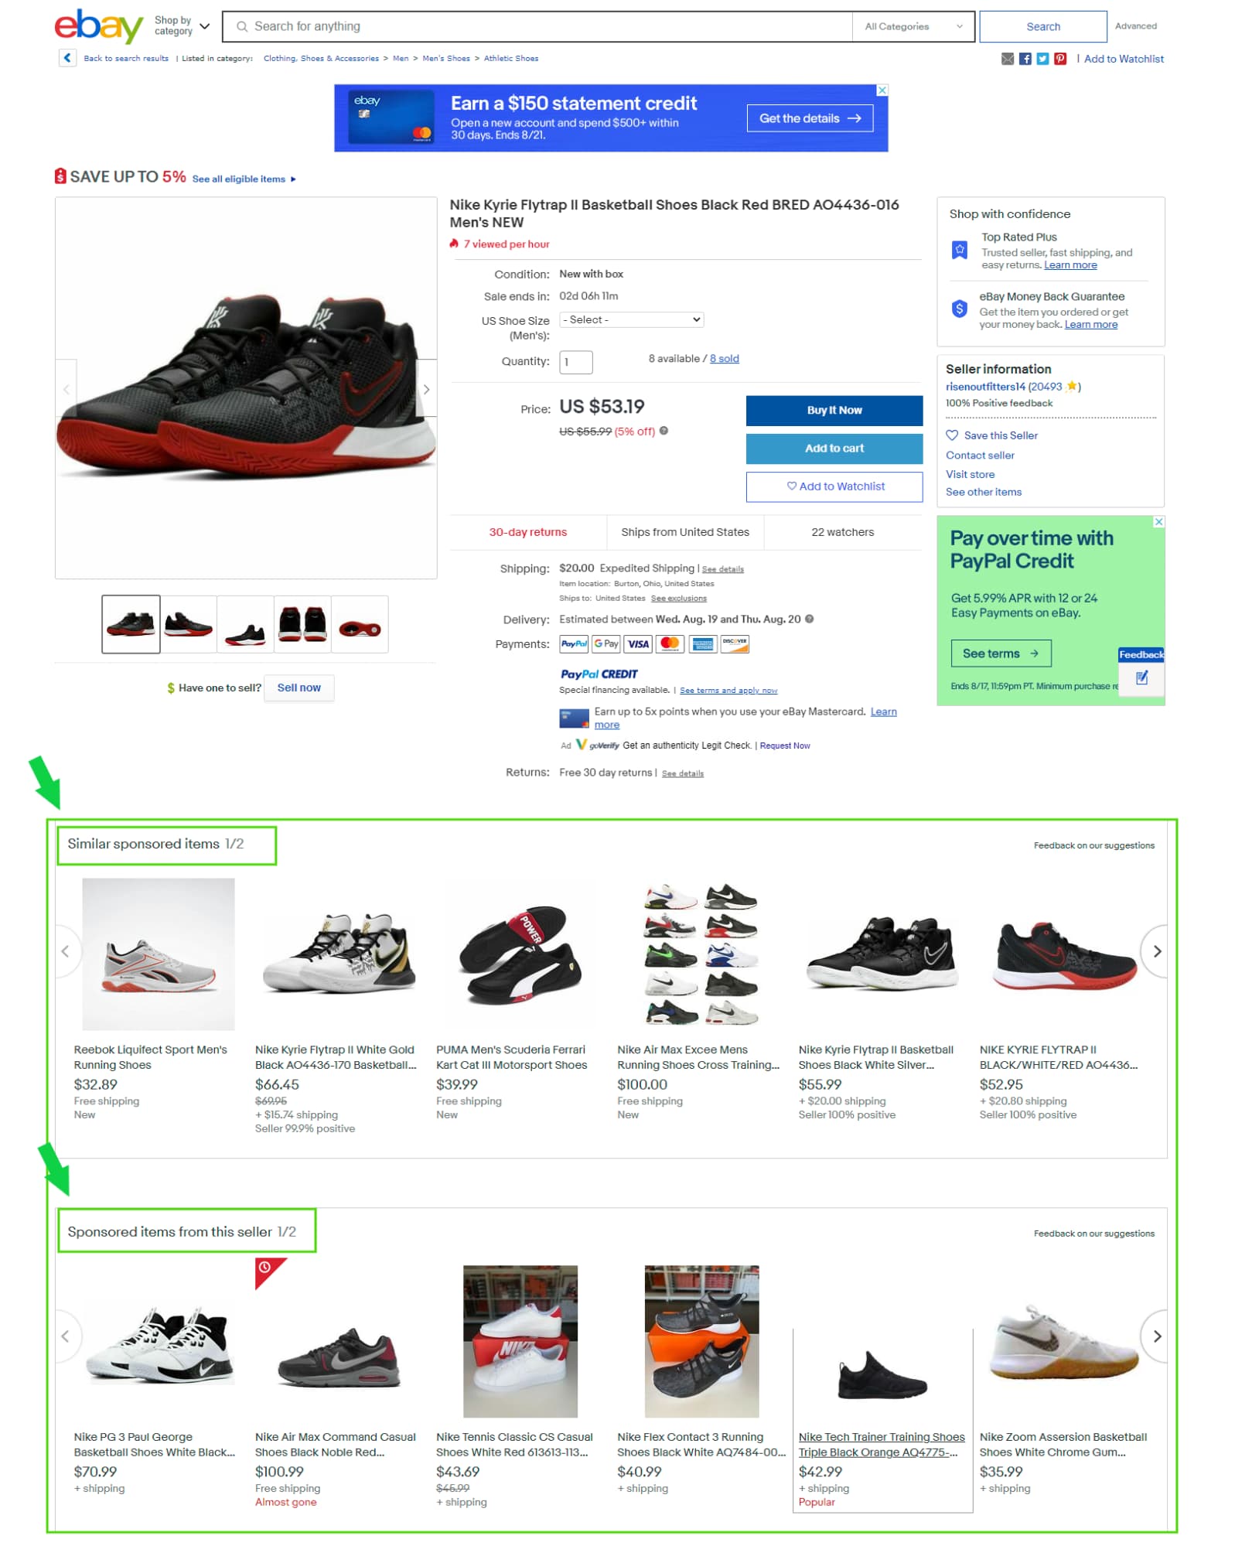Expand the All Categories dropdown
Image resolution: width=1235 pixels, height=1546 pixels.
click(x=913, y=26)
